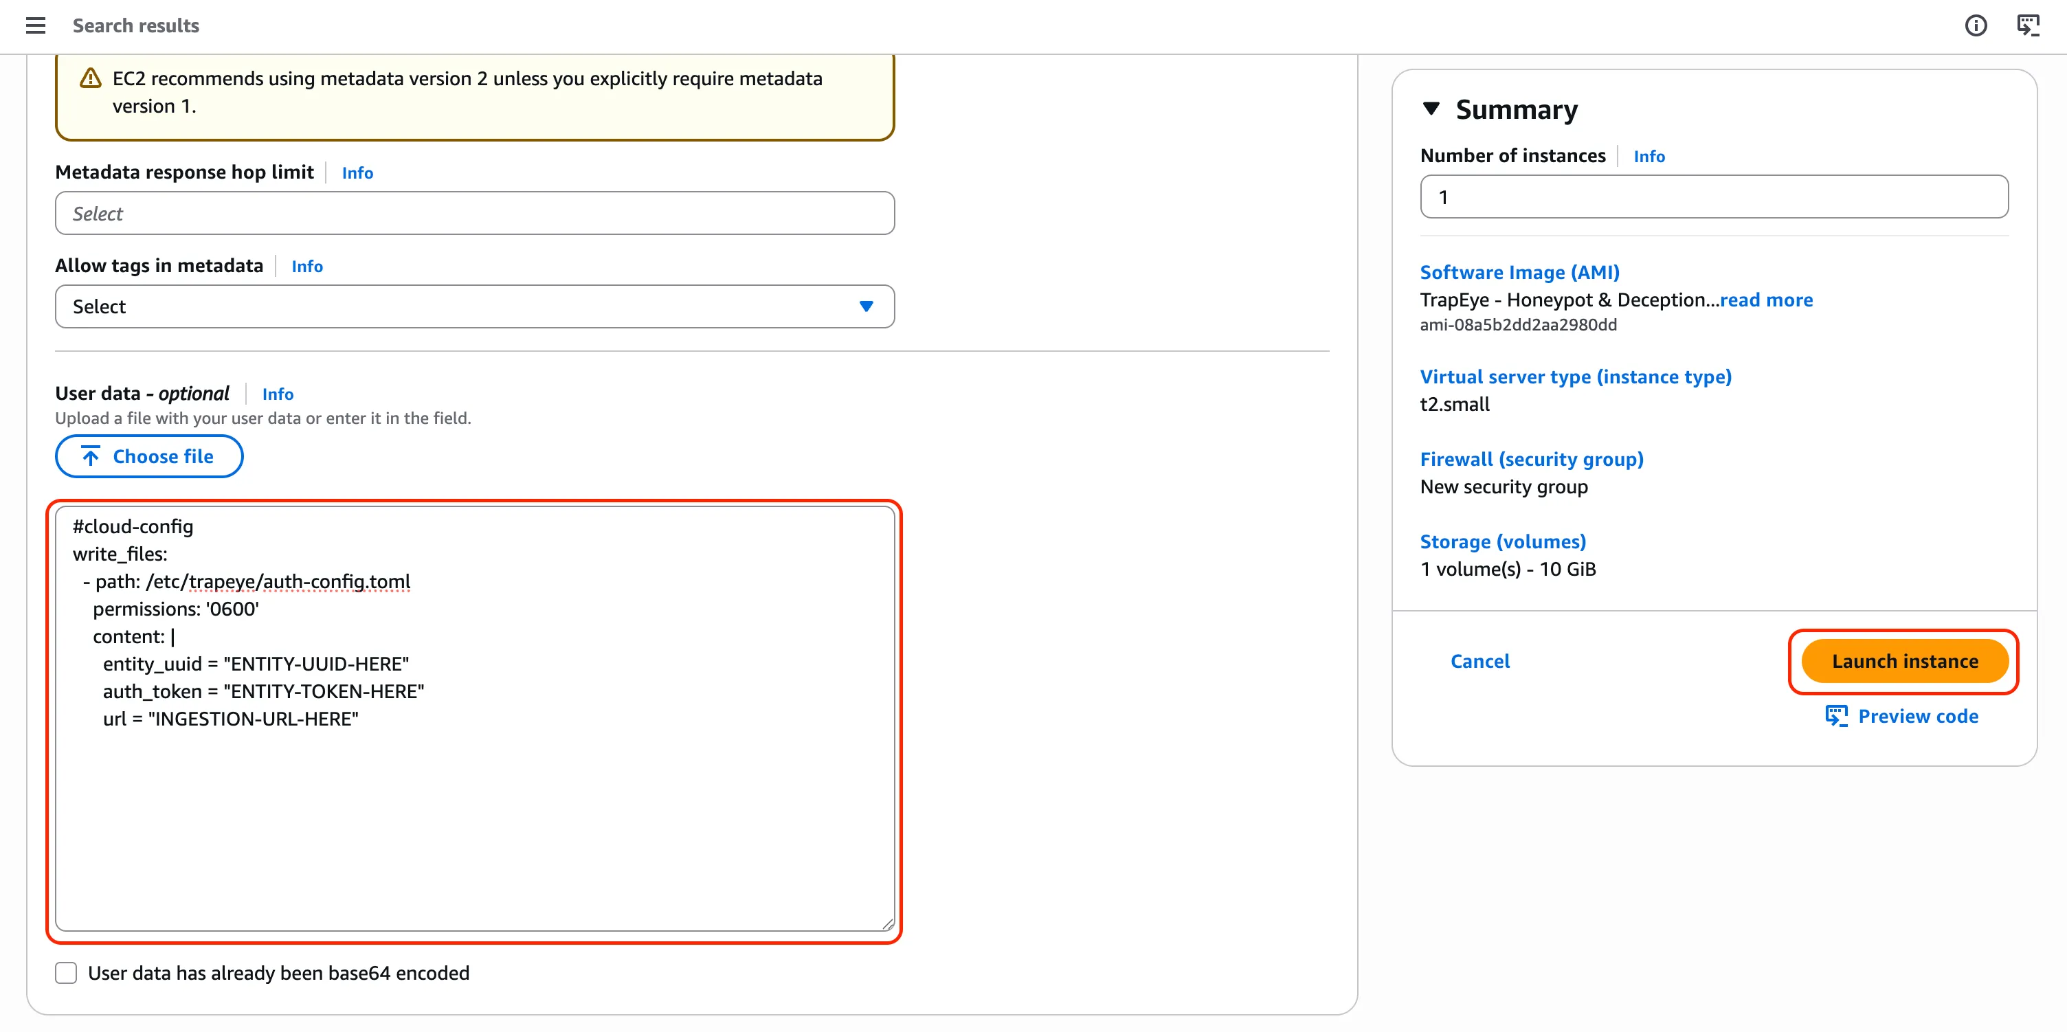Open Storage (volumes) link
The height and width of the screenshot is (1032, 2067).
tap(1502, 541)
